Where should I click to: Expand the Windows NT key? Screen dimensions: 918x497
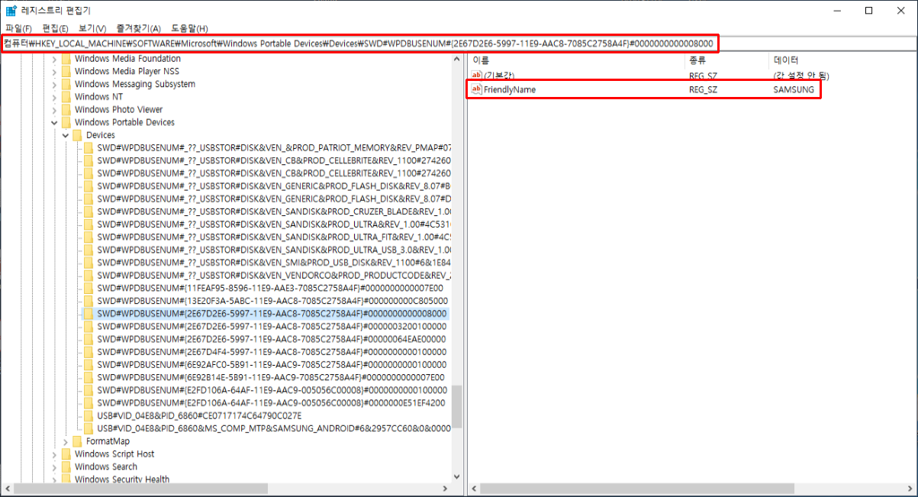pos(54,97)
